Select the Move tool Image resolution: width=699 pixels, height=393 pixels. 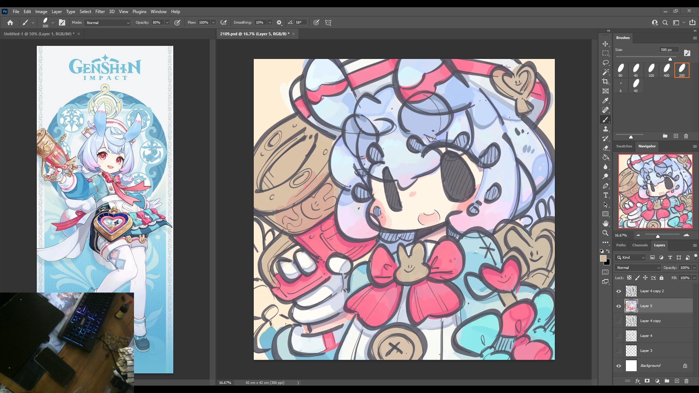tap(605, 44)
